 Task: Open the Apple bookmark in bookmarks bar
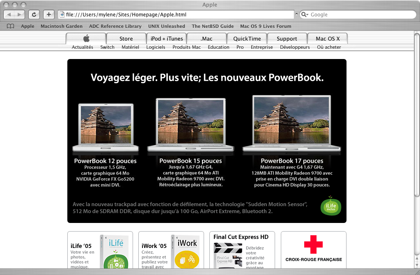(28, 26)
